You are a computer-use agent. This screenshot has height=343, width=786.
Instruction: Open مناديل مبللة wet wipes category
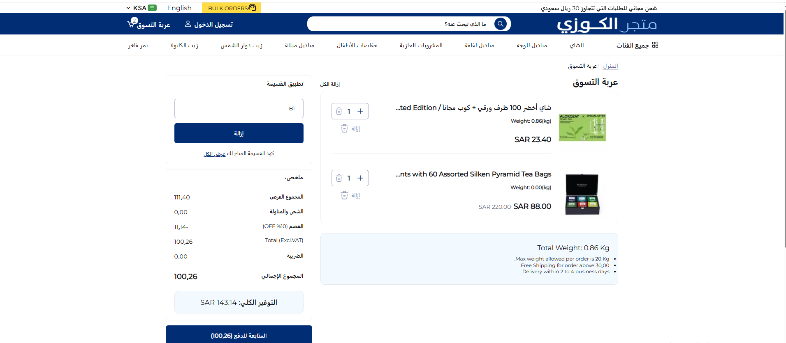point(299,45)
